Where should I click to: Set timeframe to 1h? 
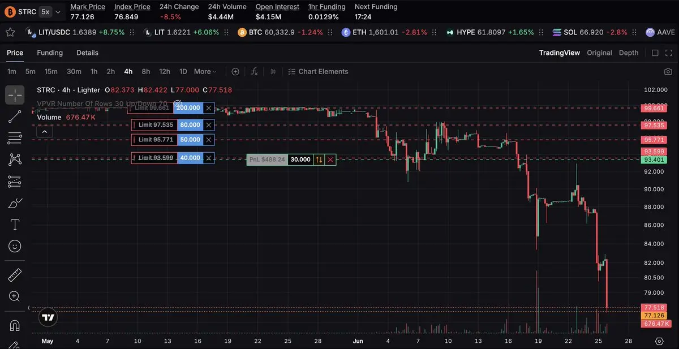(94, 72)
